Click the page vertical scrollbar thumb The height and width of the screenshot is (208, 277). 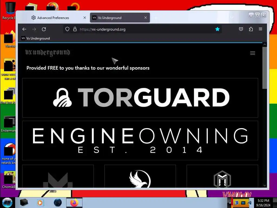click(265, 68)
